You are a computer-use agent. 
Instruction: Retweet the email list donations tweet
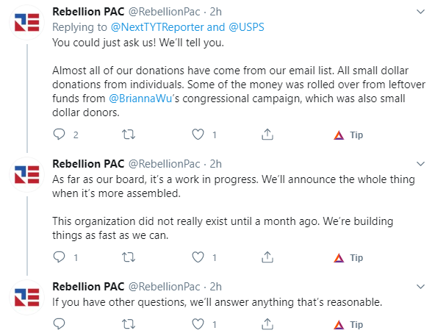point(129,135)
